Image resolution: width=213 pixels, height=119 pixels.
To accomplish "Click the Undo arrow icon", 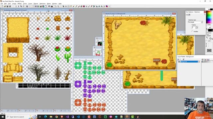I will (x=13, y=6).
